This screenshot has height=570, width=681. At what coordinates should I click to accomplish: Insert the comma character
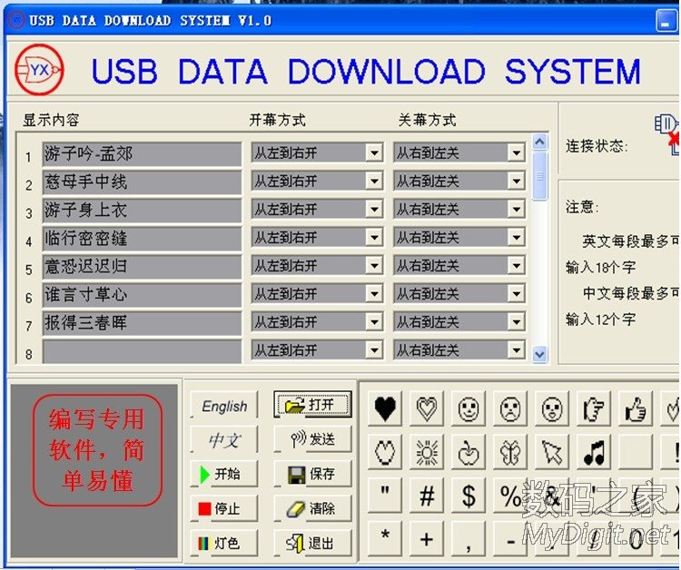point(469,539)
